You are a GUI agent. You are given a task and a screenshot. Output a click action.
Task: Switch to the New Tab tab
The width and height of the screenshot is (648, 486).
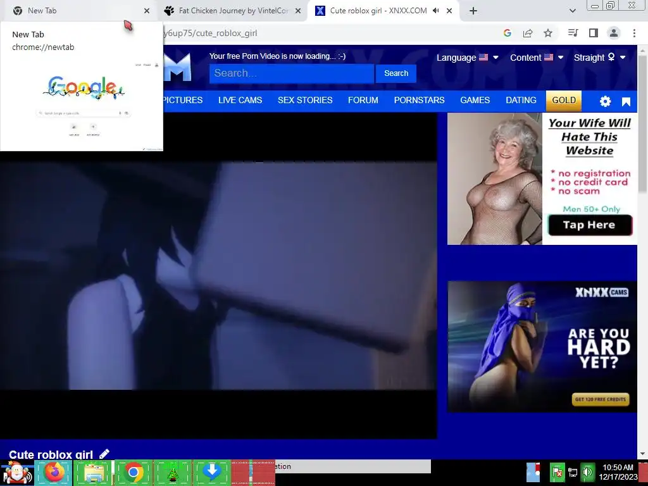[78, 11]
